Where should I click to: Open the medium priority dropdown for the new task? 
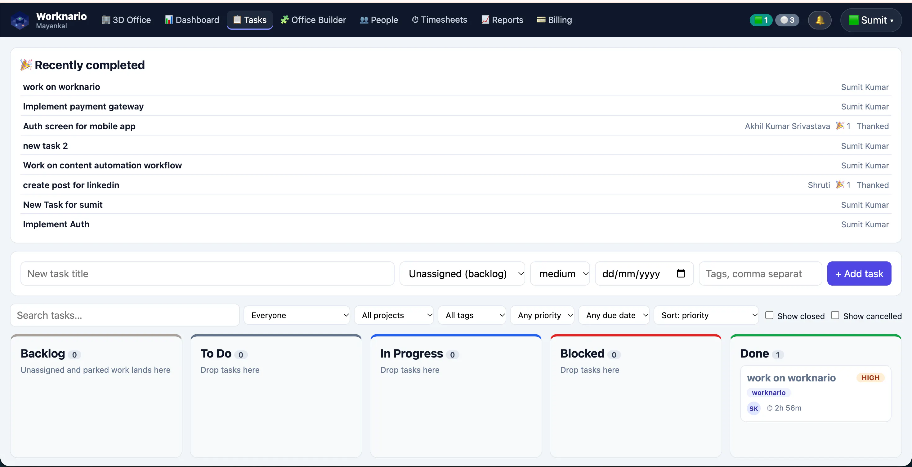tap(560, 274)
